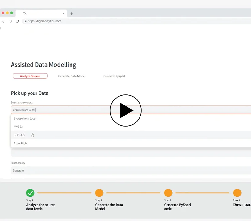Select the Analyze Source tab
The height and width of the screenshot is (221, 251).
30,76
